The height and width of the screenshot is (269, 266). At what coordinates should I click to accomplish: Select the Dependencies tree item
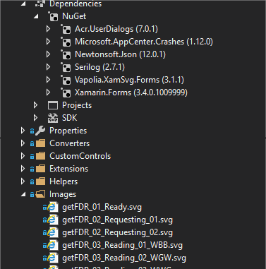tap(75, 4)
